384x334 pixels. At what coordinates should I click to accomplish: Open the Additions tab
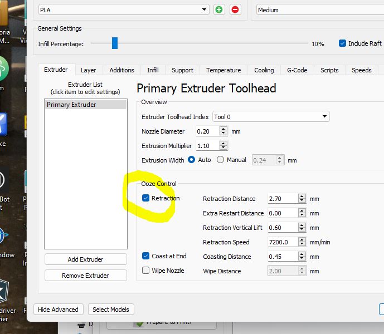pos(121,70)
